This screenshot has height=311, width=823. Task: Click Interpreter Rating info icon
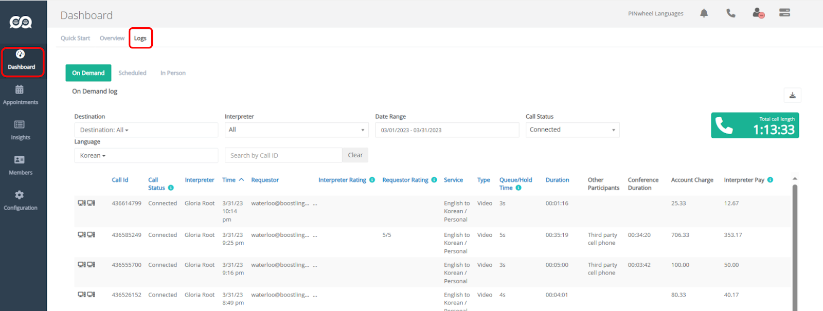click(372, 180)
